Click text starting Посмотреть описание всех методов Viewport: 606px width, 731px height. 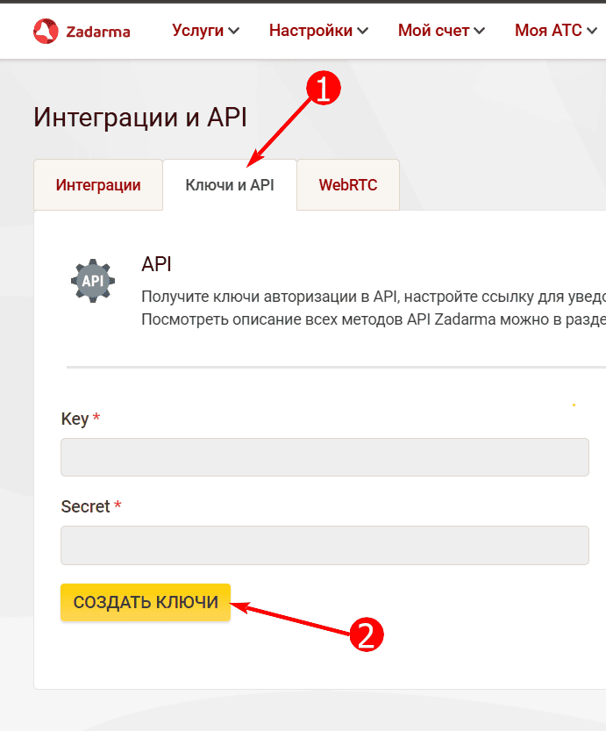374,319
